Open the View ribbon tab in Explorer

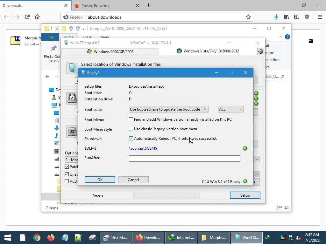(x=105, y=37)
